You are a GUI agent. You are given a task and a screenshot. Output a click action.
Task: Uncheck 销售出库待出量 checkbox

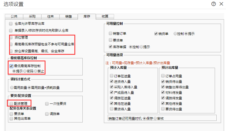pos(163,87)
